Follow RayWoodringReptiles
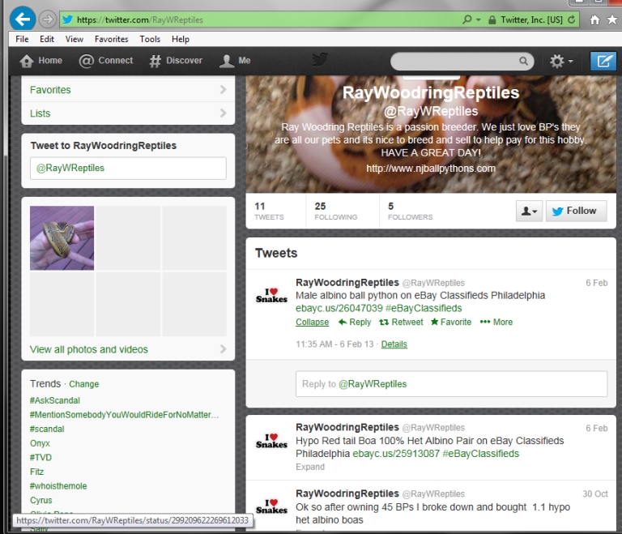Screen dimensions: 622x534 click(x=576, y=211)
